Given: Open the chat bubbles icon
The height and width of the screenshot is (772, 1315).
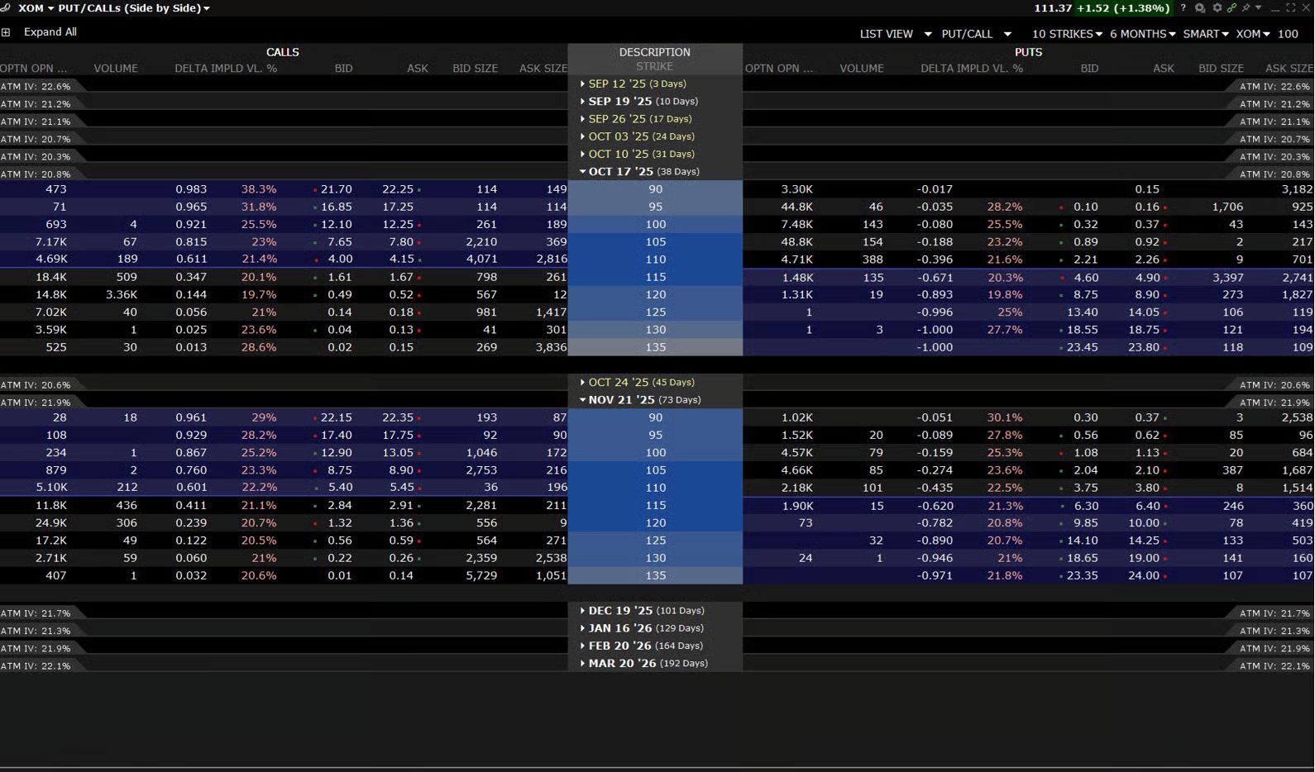Looking at the screenshot, I should [x=1200, y=8].
